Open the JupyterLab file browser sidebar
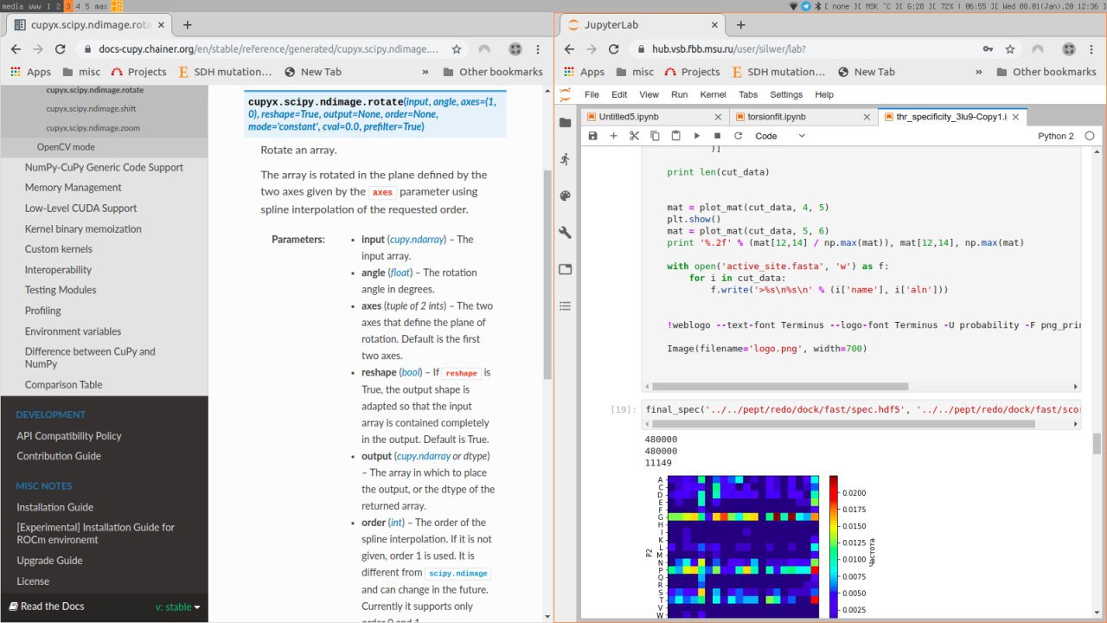The width and height of the screenshot is (1107, 623). 566,123
